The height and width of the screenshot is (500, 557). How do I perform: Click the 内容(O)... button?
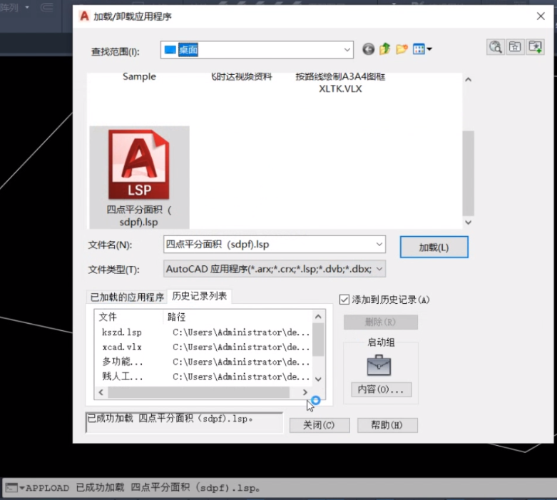[381, 389]
